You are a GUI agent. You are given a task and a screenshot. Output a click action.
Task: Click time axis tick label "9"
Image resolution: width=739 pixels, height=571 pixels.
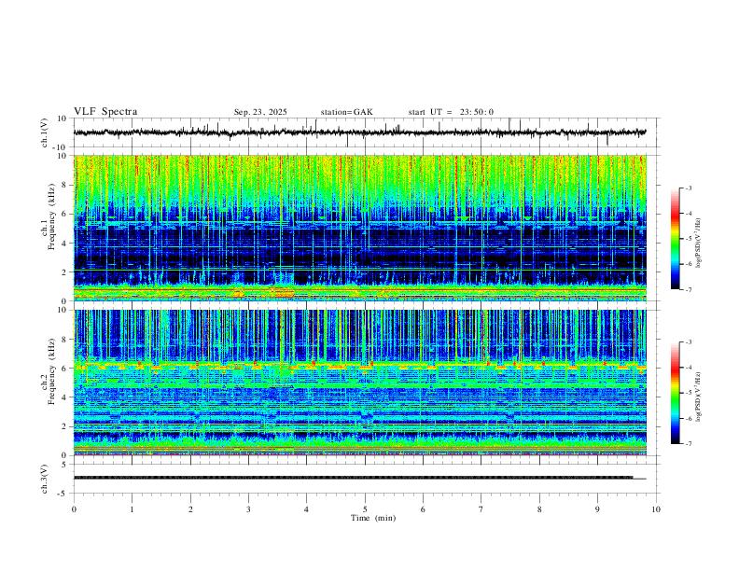(x=597, y=509)
